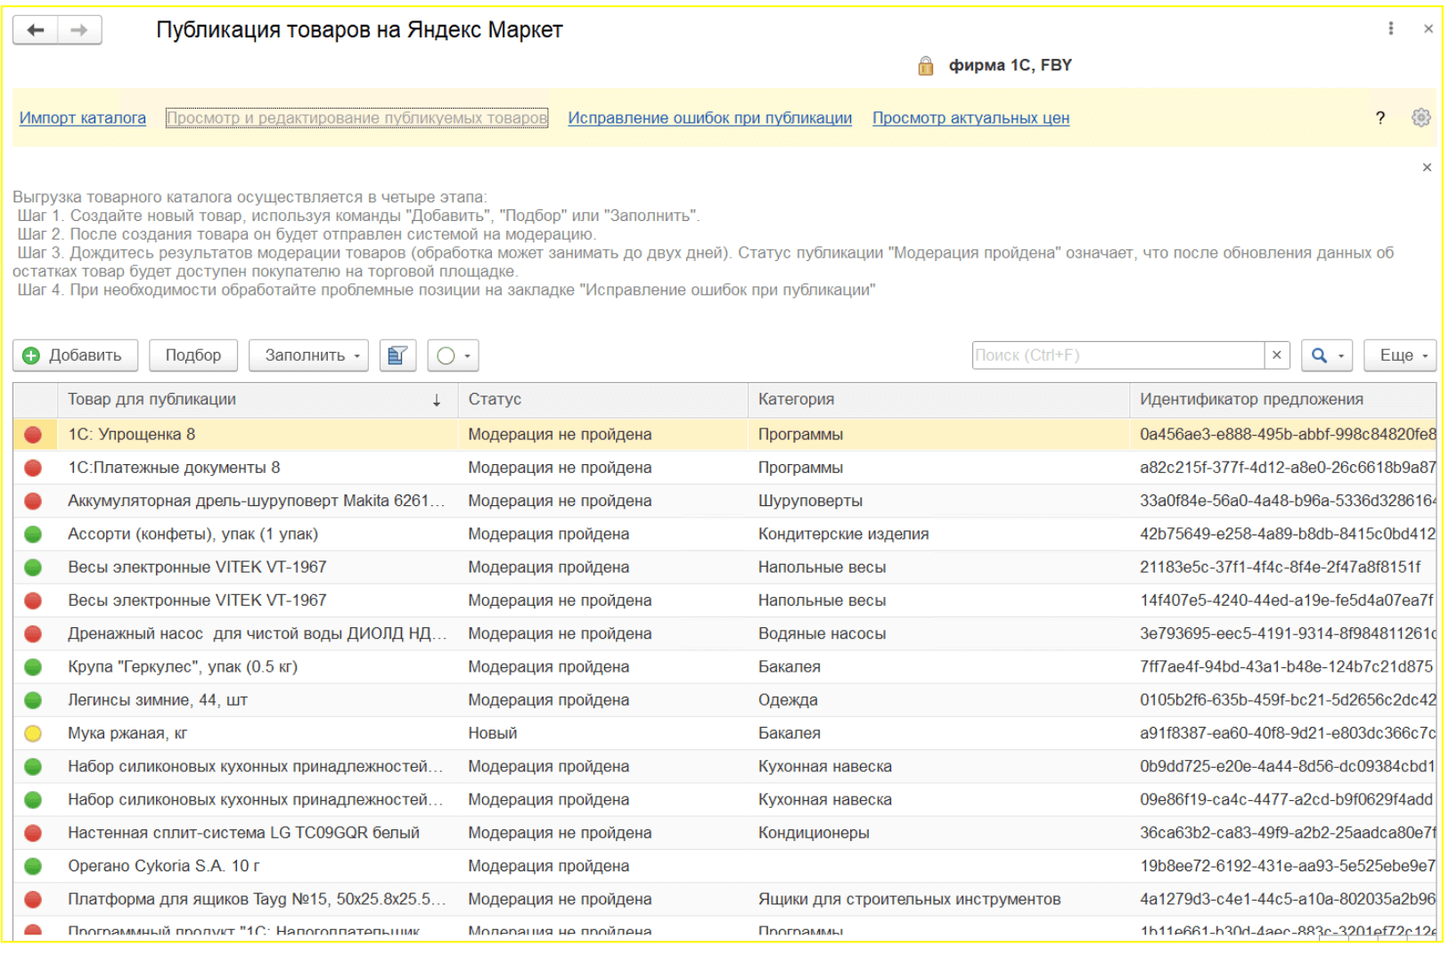Image resolution: width=1449 pixels, height=955 pixels.
Task: Clear the search field with X
Action: [x=1276, y=355]
